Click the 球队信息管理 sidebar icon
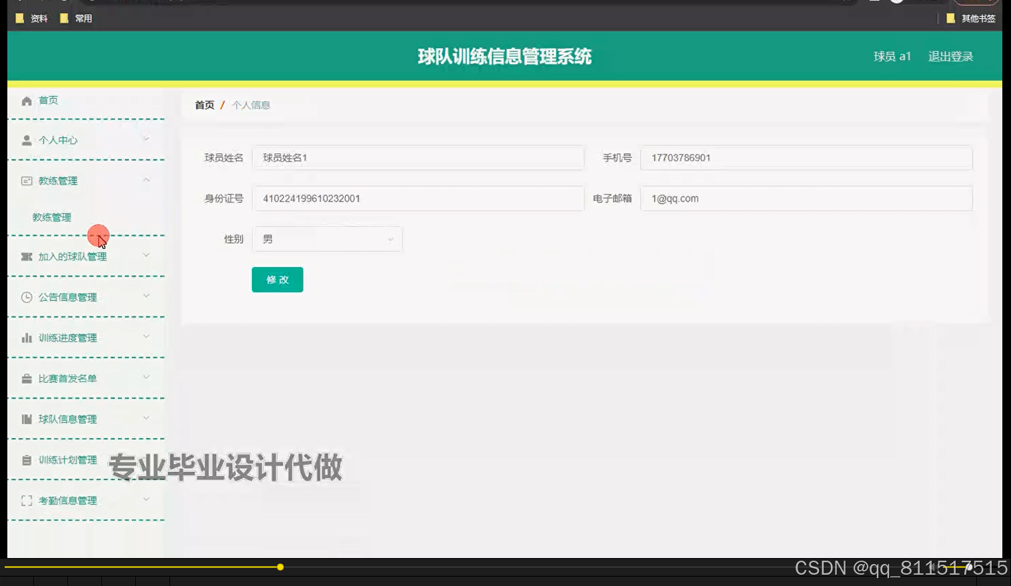Viewport: 1011px width, 586px height. click(26, 419)
